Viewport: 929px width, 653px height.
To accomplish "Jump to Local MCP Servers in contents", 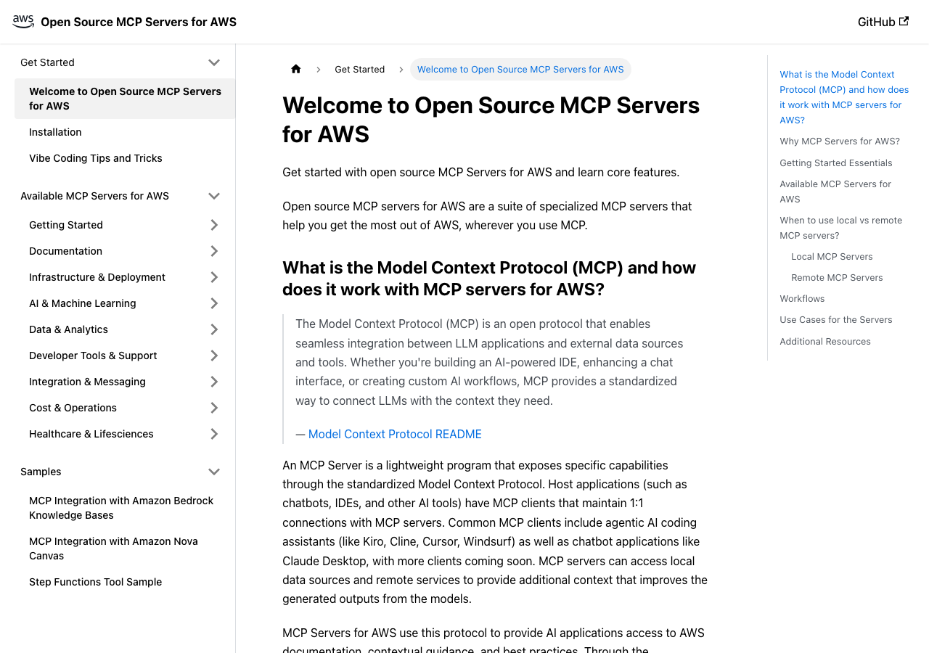I will point(832,257).
